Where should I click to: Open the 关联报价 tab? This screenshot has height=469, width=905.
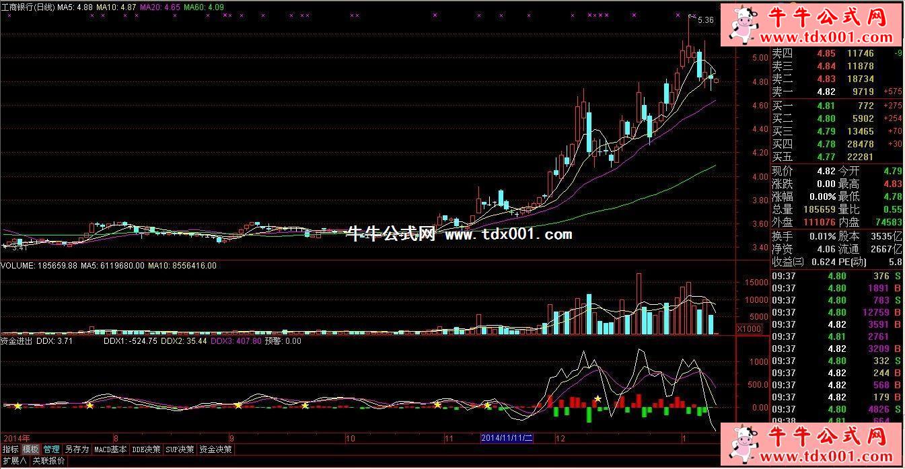click(48, 461)
